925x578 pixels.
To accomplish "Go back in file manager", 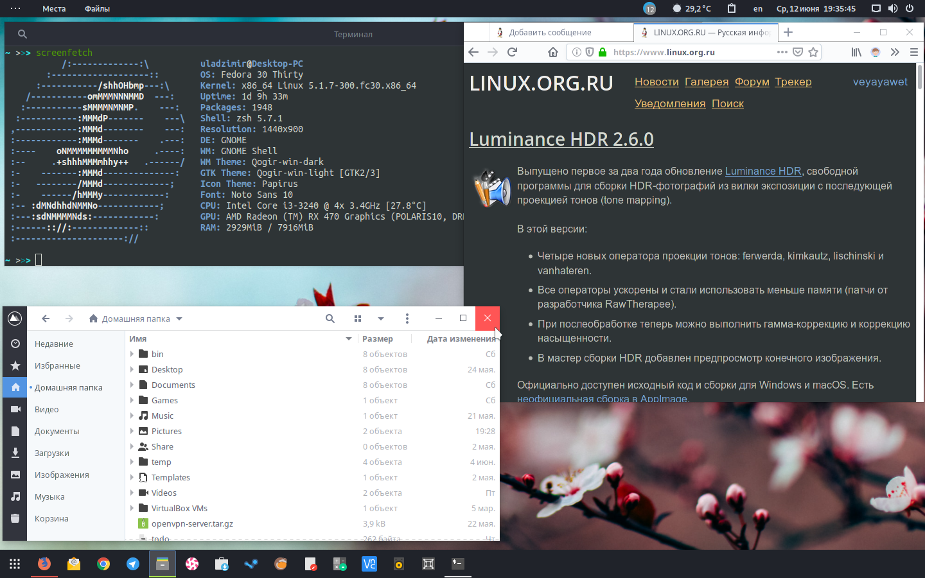I will click(x=46, y=319).
